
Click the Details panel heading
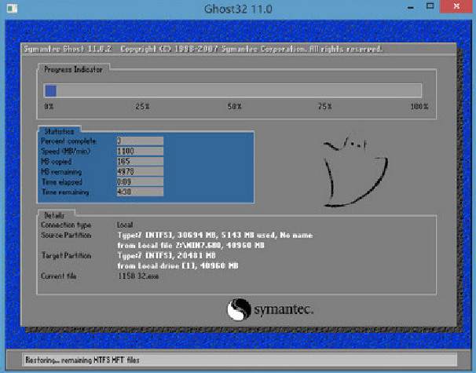coord(54,215)
